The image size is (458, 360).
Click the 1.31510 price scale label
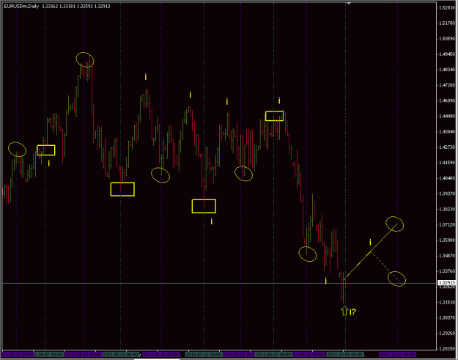(447, 302)
